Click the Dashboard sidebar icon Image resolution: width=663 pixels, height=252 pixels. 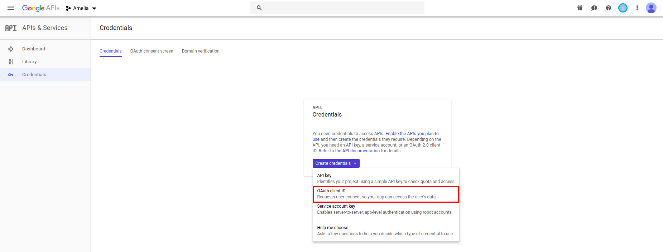(11, 49)
